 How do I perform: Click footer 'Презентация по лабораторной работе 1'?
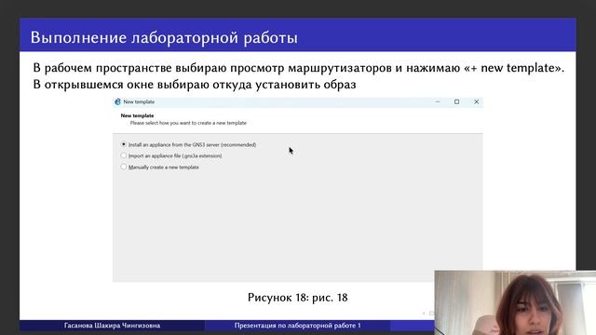tap(298, 326)
